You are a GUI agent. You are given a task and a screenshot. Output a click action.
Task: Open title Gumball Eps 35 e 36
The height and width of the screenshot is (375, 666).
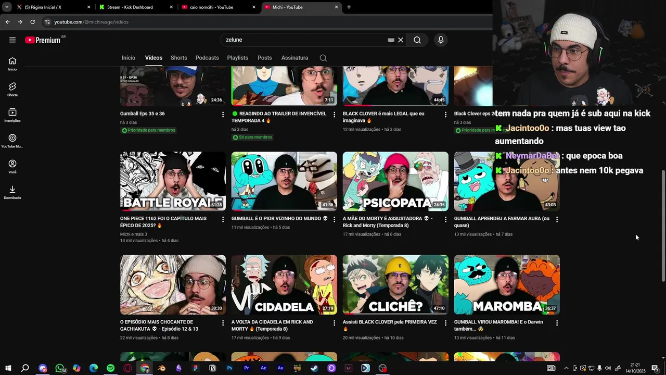coord(143,114)
